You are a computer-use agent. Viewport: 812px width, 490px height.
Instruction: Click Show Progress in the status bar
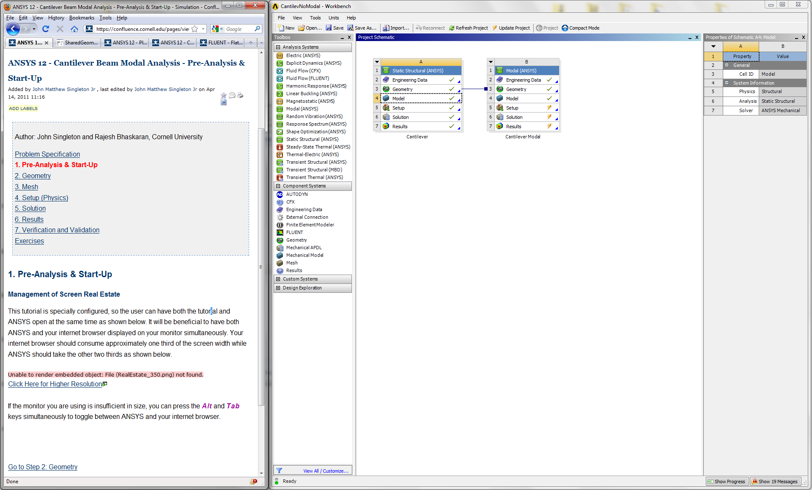click(x=727, y=482)
